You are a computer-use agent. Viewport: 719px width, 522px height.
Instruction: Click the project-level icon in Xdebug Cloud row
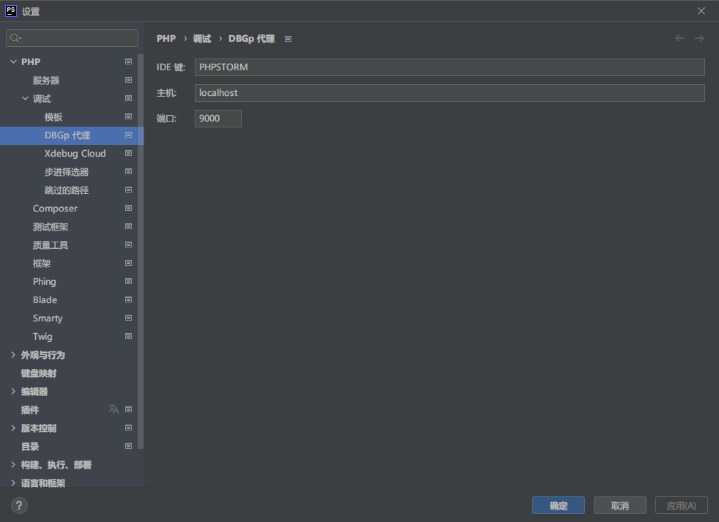(x=128, y=153)
